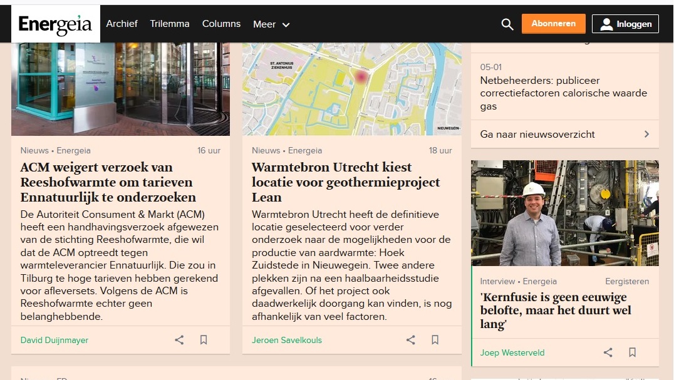Open headline 'Warmtebron Utrecht kiest locatie'
This screenshot has height=380, width=674.
[346, 182]
